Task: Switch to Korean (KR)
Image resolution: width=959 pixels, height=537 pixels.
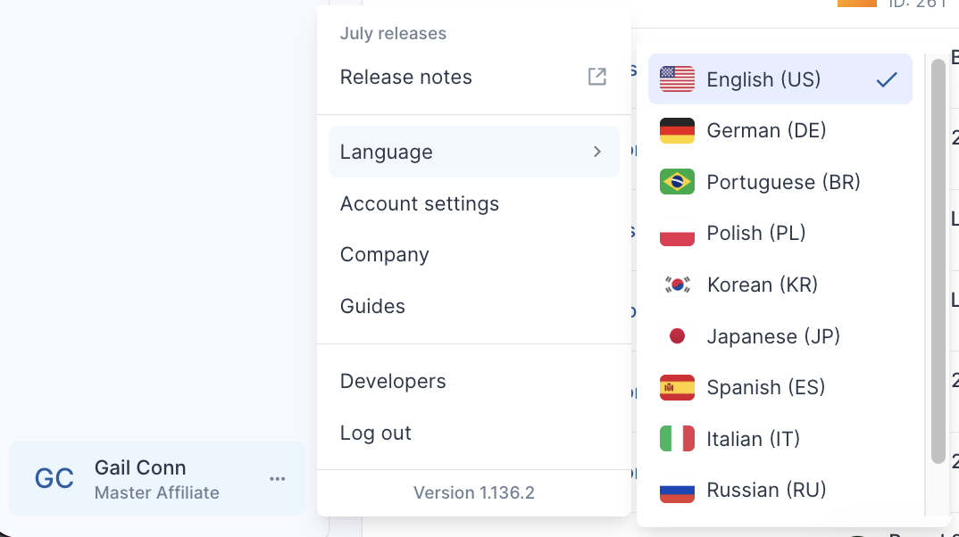Action: point(780,285)
